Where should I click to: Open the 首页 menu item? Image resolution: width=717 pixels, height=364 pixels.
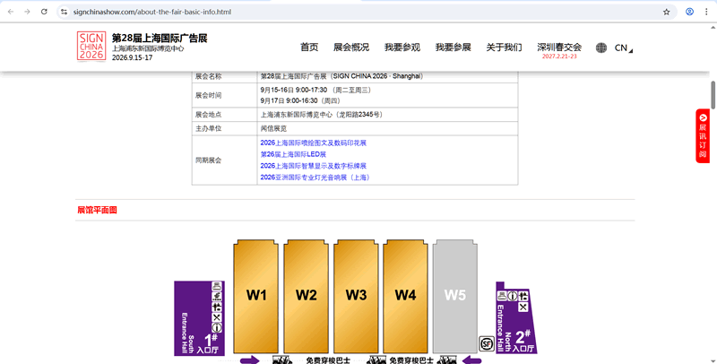309,48
